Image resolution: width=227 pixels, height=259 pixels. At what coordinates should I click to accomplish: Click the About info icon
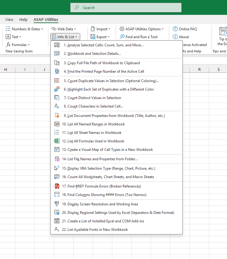click(x=175, y=37)
